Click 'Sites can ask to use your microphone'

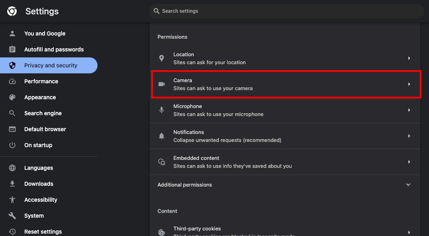tap(218, 114)
